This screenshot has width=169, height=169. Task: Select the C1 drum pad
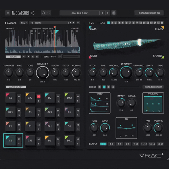(x=10, y=141)
